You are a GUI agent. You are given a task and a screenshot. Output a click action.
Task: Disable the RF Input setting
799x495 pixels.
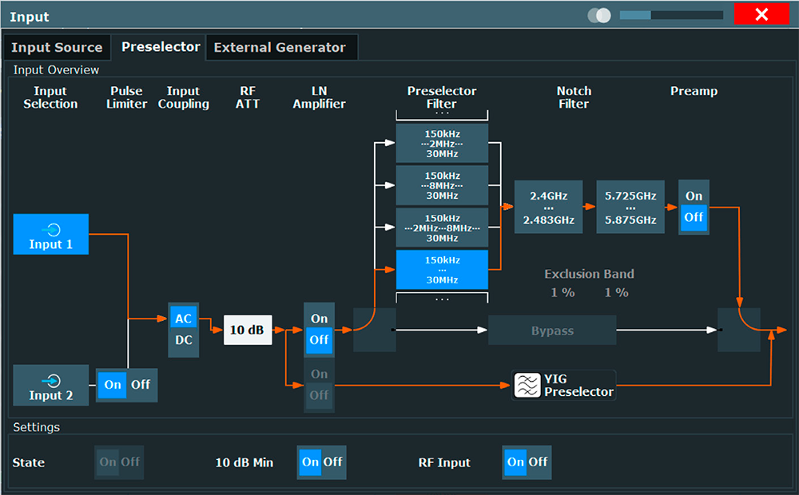[539, 461]
